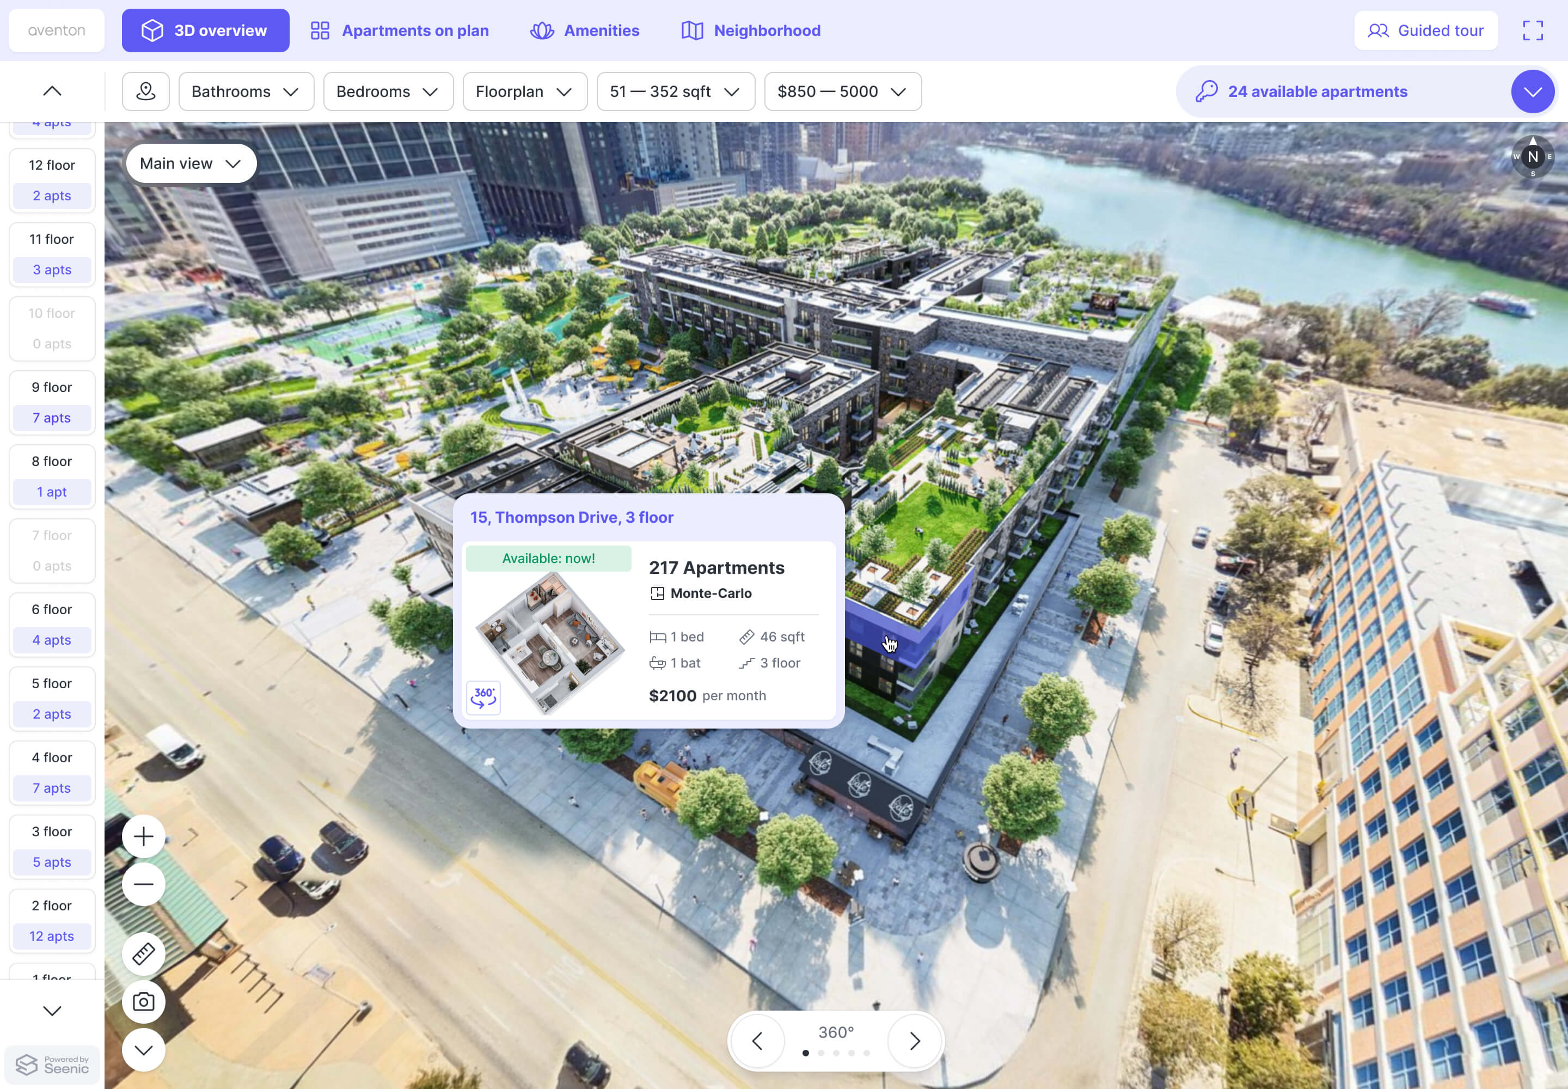Select the 9 floor filter
Viewport: 1568px width, 1089px height.
pyautogui.click(x=52, y=402)
